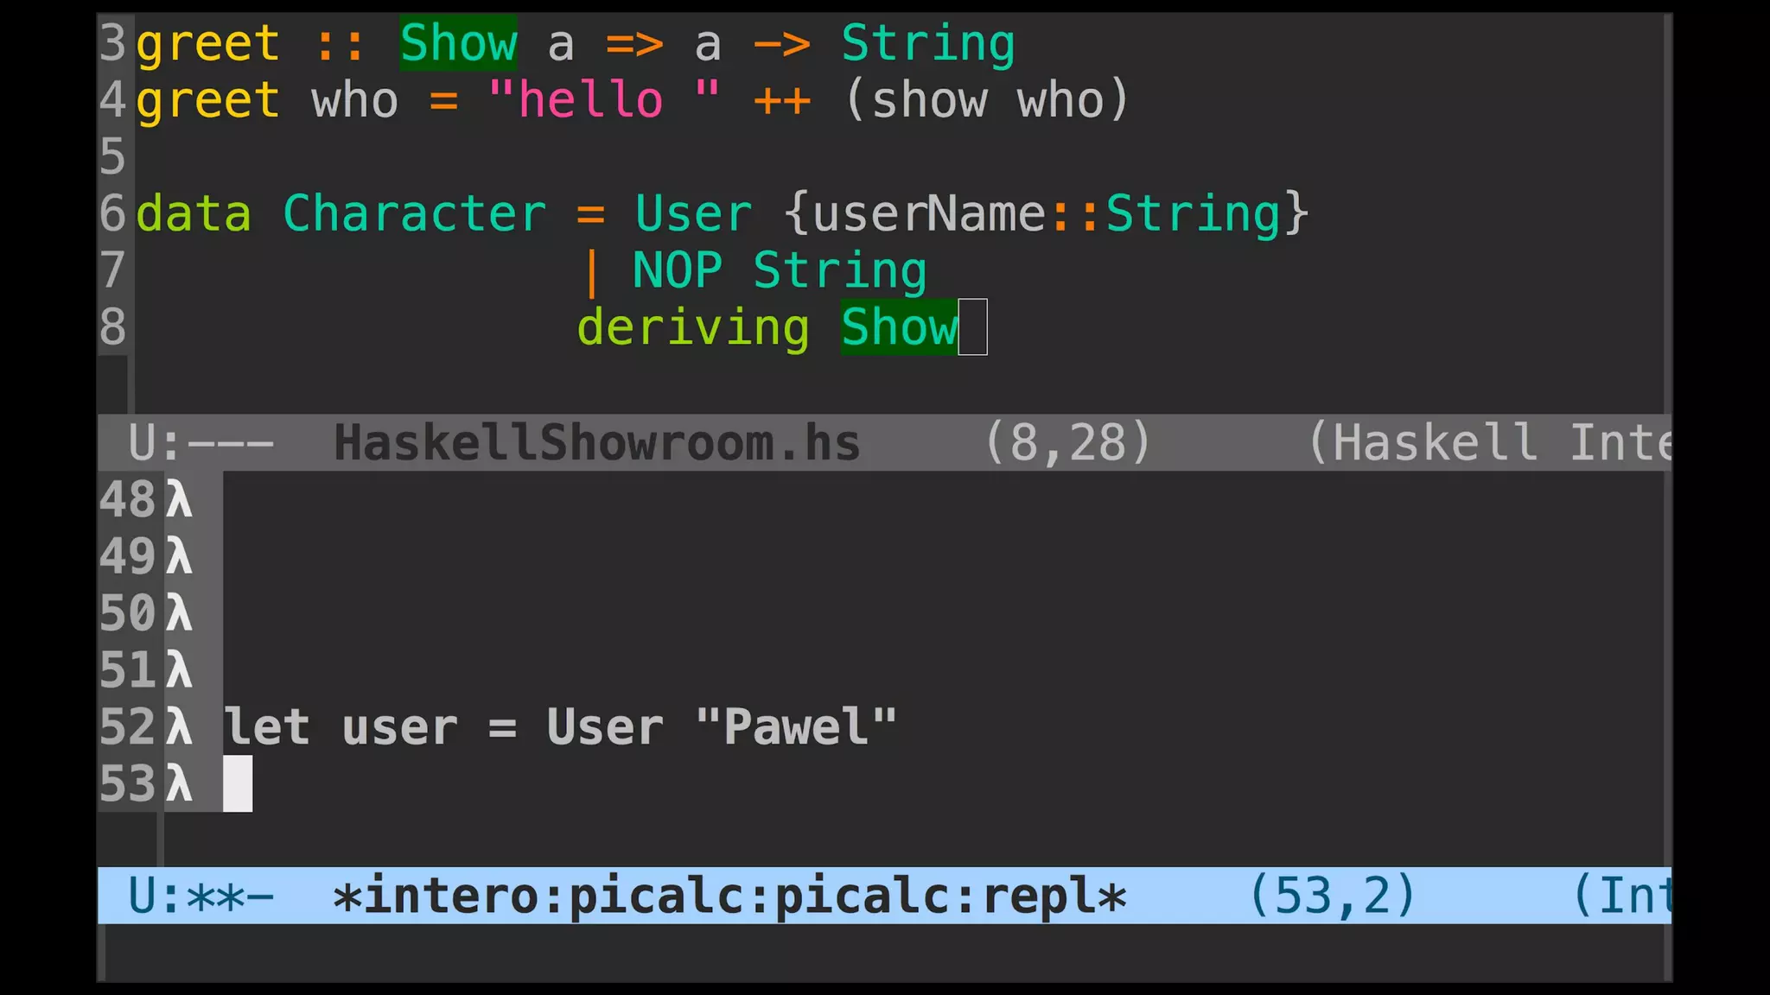Click the highlighted Show after deriving

(899, 327)
